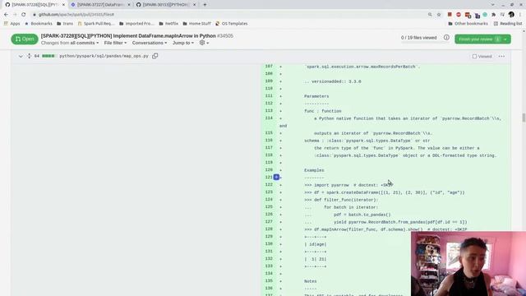The height and width of the screenshot is (296, 526).
Task: Open the pull request title link
Action: click(x=128, y=35)
